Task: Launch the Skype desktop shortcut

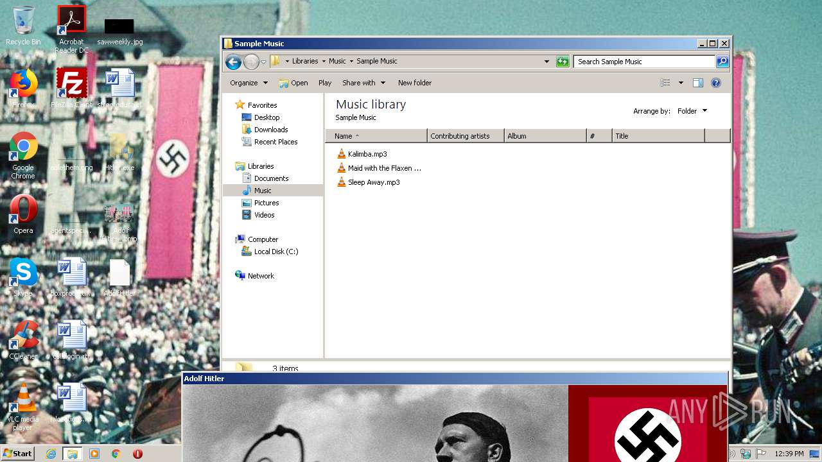Action: [x=23, y=277]
